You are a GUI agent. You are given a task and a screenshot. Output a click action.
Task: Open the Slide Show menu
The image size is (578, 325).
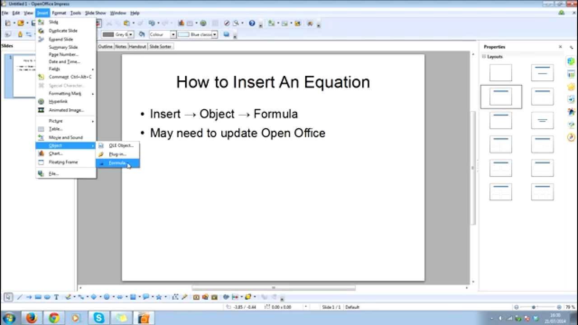point(95,13)
